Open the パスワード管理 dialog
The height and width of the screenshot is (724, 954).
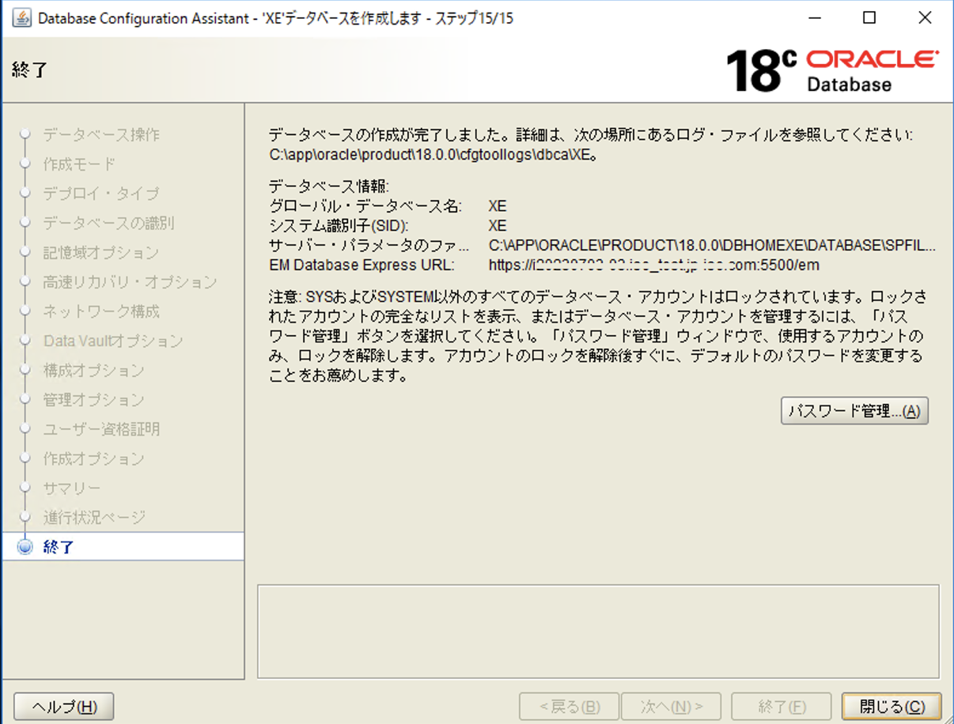pos(854,410)
